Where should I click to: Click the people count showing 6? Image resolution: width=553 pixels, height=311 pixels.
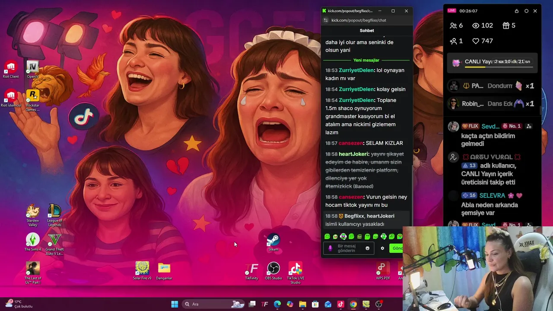tap(456, 25)
